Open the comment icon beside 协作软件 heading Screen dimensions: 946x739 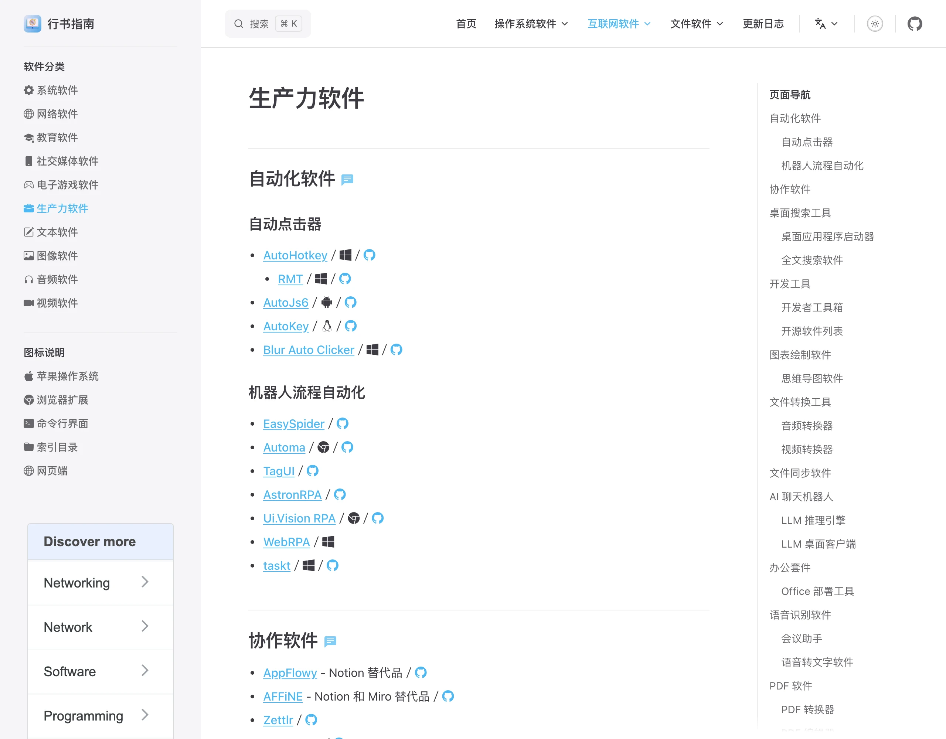tap(330, 641)
